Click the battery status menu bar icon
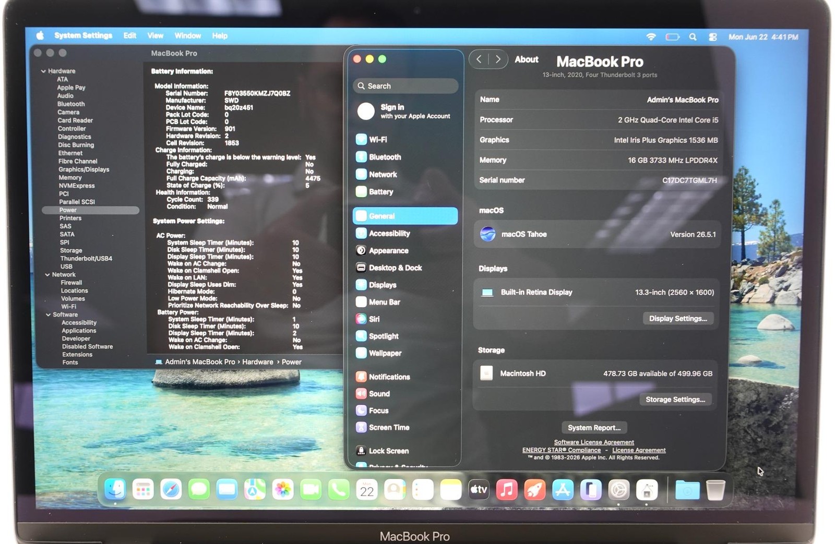835x544 pixels. click(672, 37)
